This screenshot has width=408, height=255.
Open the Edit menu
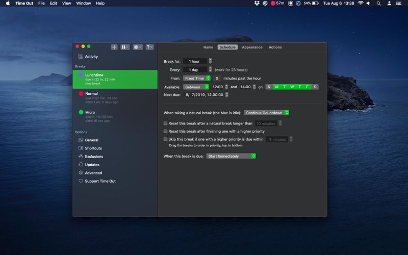[x=54, y=4]
